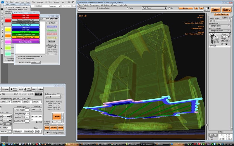This screenshot has width=234, height=146.
Task: Click the Perimeter Path cyan key
Action: point(25,25)
